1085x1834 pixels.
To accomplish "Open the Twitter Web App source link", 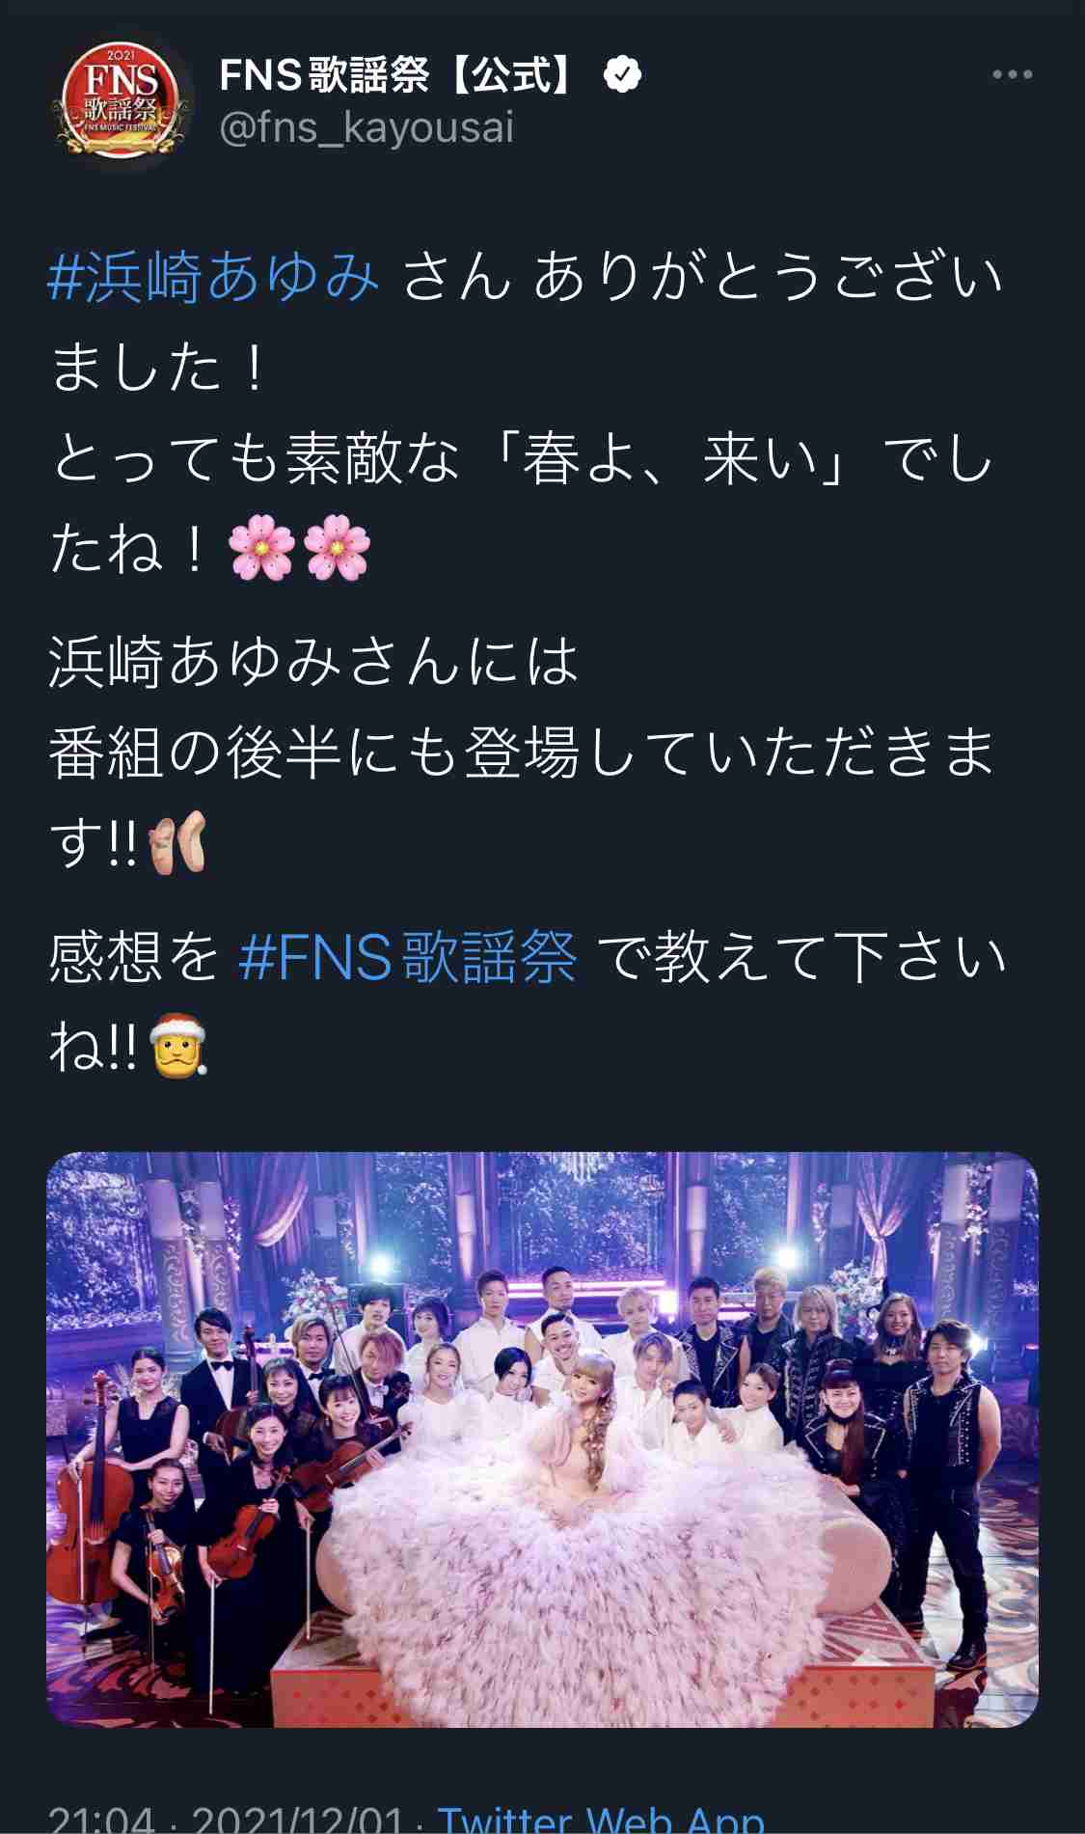I will coord(601,1817).
